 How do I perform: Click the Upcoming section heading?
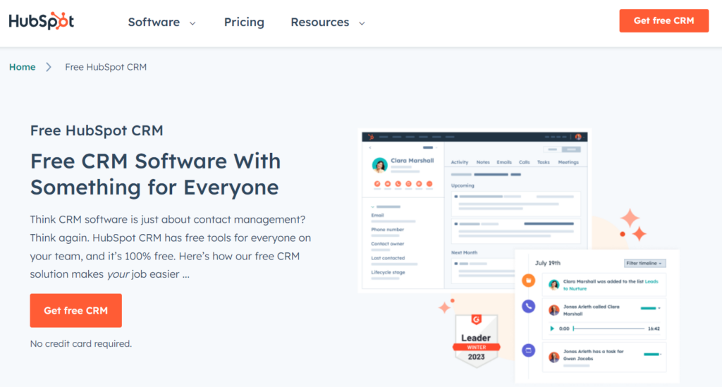coord(463,185)
